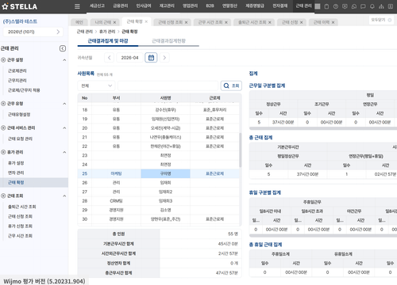Viewport: 397px width, 285px height.
Task: Go to next month arrow
Action: point(164,58)
